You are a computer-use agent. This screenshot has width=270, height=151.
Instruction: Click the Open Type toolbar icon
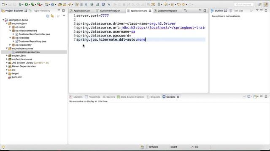[x=60, y=5]
